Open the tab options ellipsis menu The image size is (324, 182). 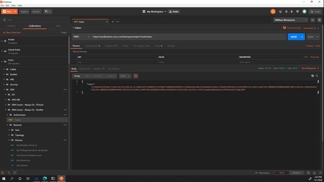[117, 22]
